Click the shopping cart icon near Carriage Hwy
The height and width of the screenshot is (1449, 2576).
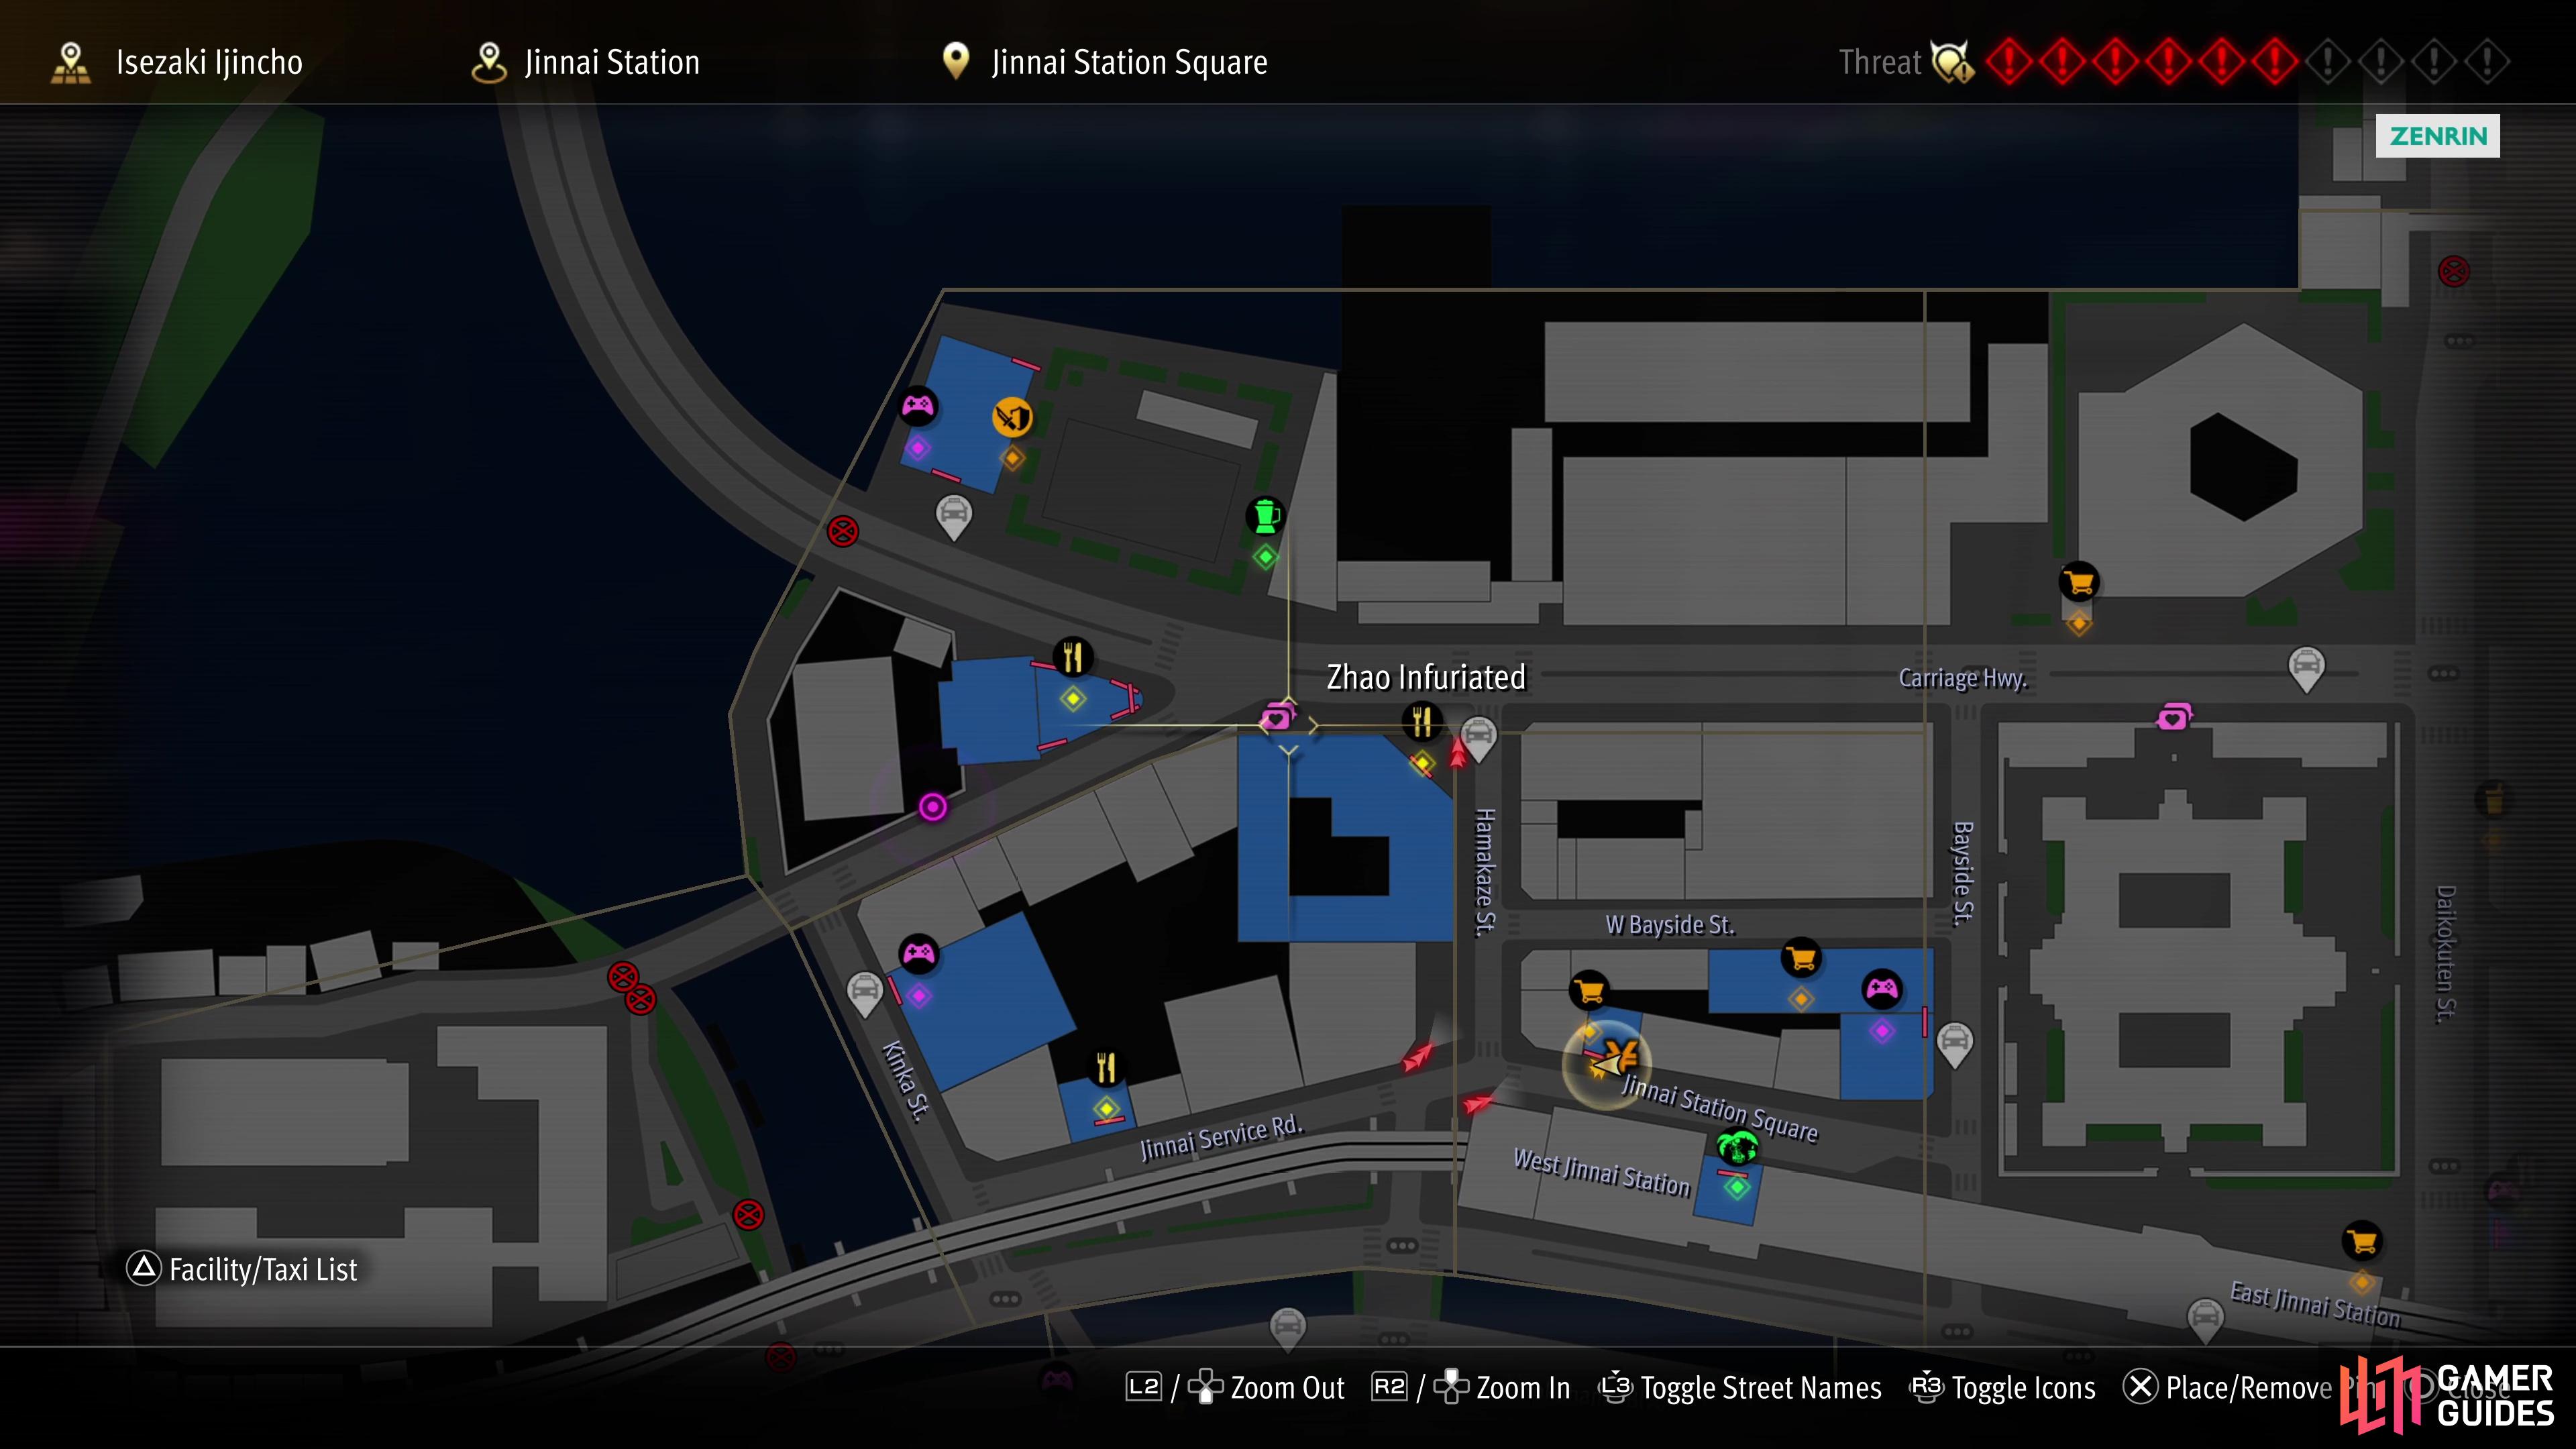pos(2079,582)
